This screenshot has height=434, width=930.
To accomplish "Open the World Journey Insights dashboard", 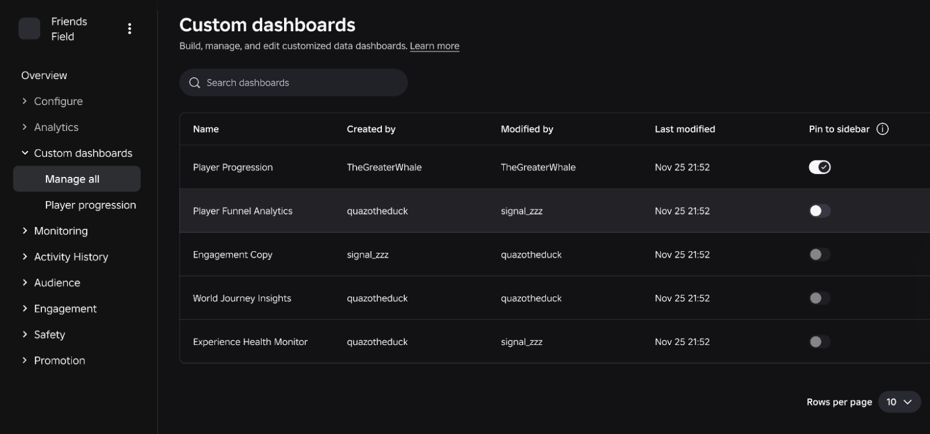I will pos(242,298).
